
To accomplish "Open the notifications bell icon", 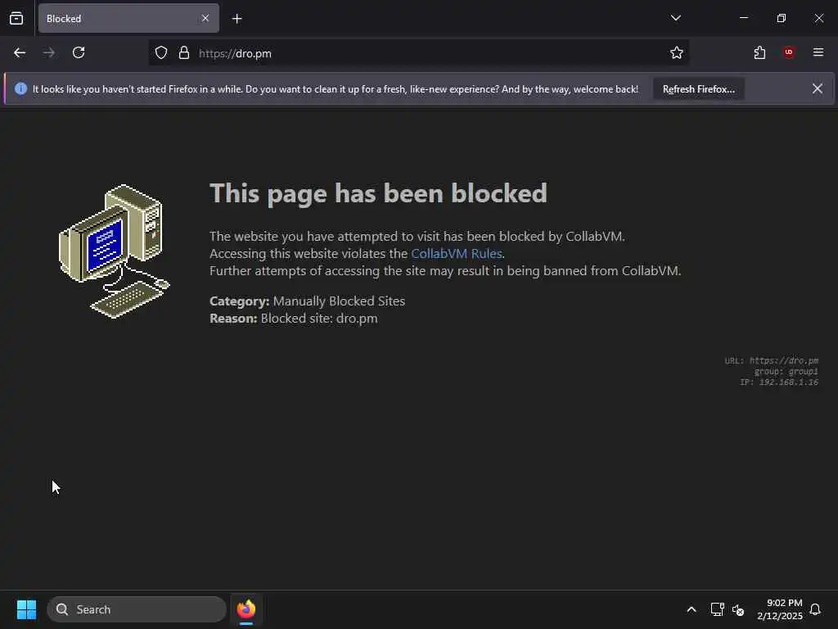I will click(x=815, y=609).
